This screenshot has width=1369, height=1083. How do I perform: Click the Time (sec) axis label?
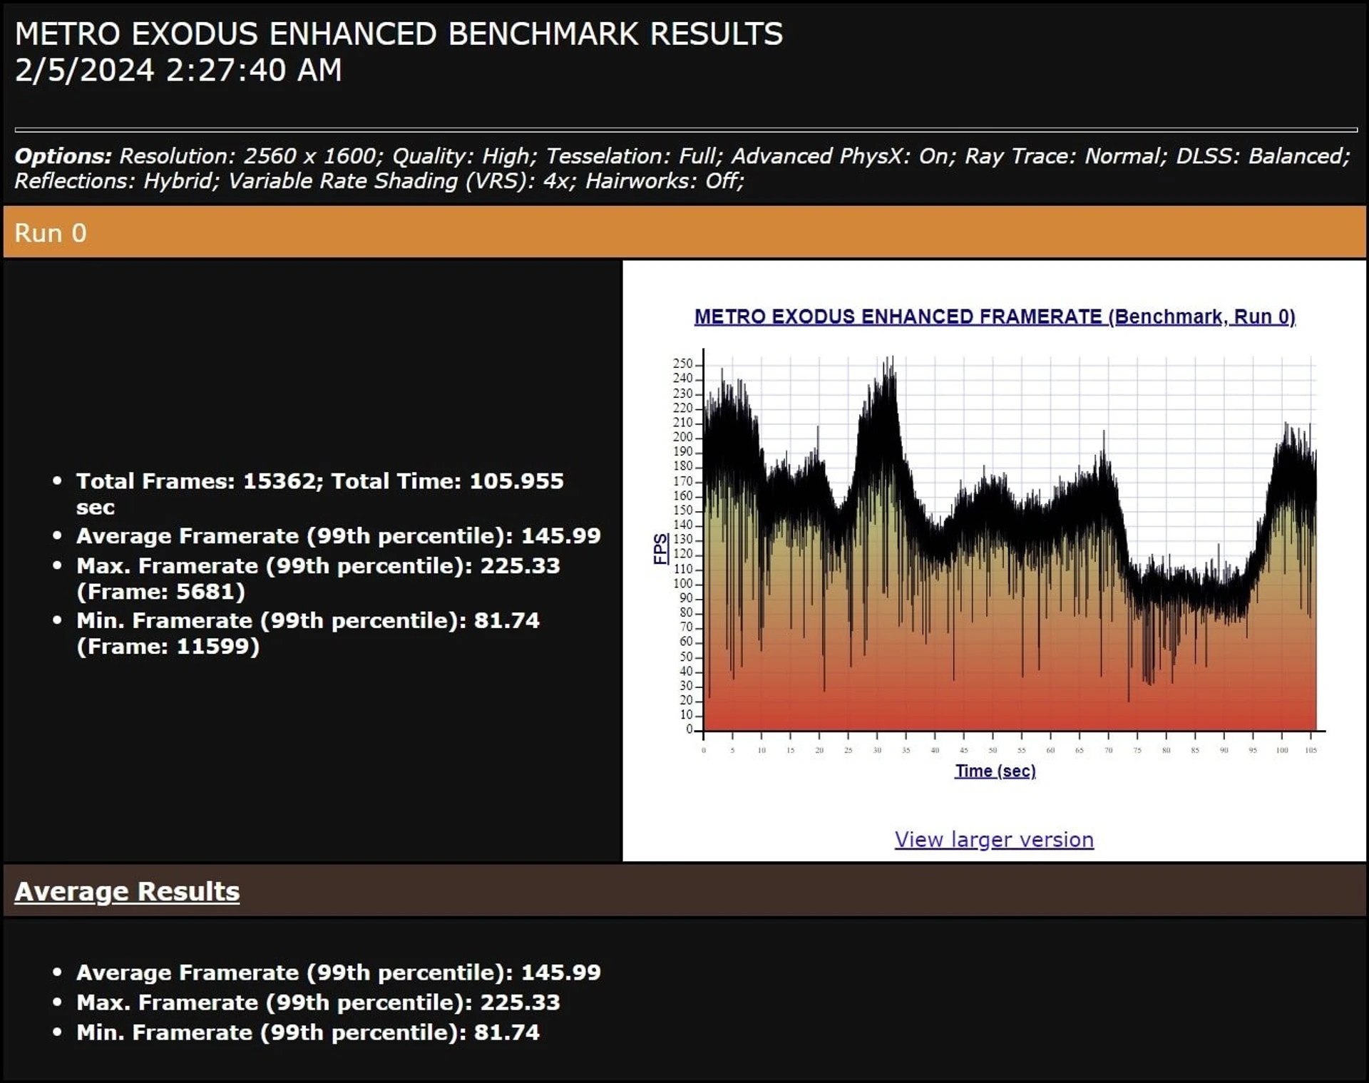(995, 771)
